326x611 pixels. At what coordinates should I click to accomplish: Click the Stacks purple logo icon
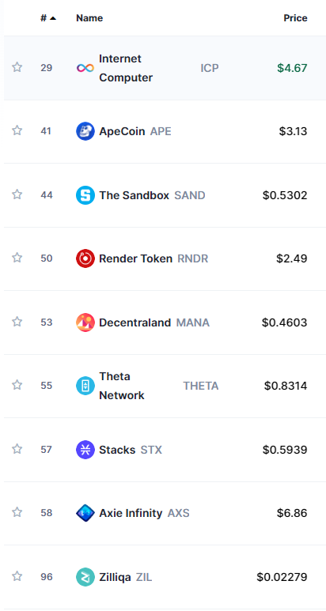point(85,450)
